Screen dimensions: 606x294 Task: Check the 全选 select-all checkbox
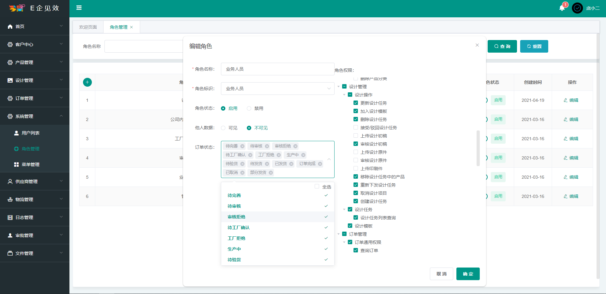pos(317,187)
